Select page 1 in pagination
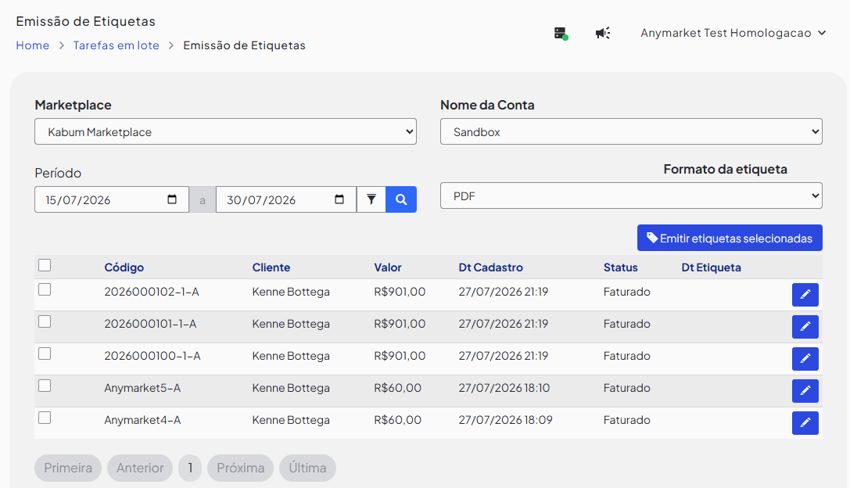 click(x=190, y=468)
